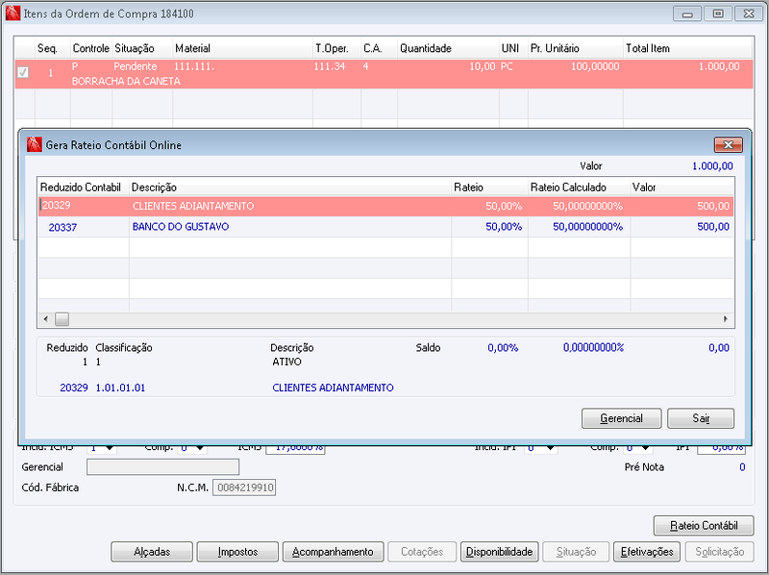
Task: Select the BANCO DO GUSTAVO row description
Action: click(181, 227)
